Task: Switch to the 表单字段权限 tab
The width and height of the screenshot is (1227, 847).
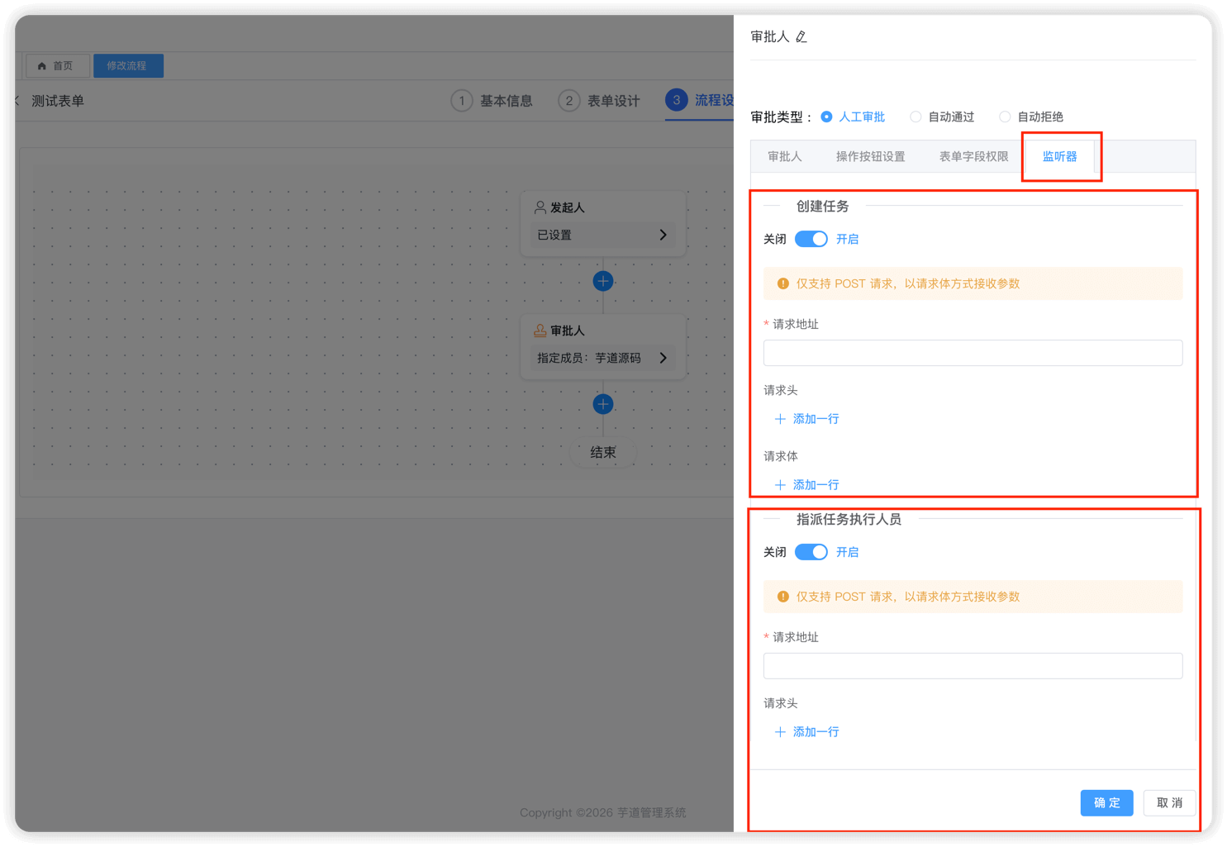Action: pyautogui.click(x=973, y=155)
